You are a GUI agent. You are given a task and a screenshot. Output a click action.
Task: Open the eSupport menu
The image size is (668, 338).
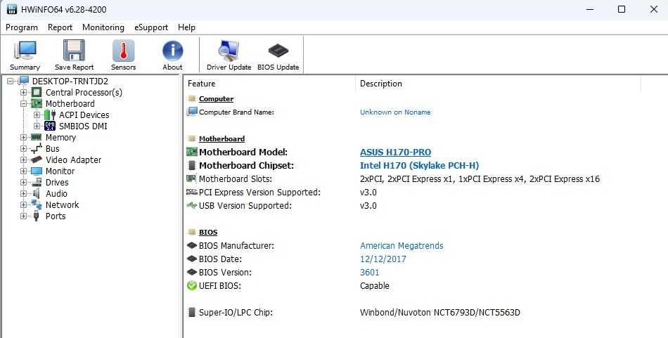coord(151,27)
